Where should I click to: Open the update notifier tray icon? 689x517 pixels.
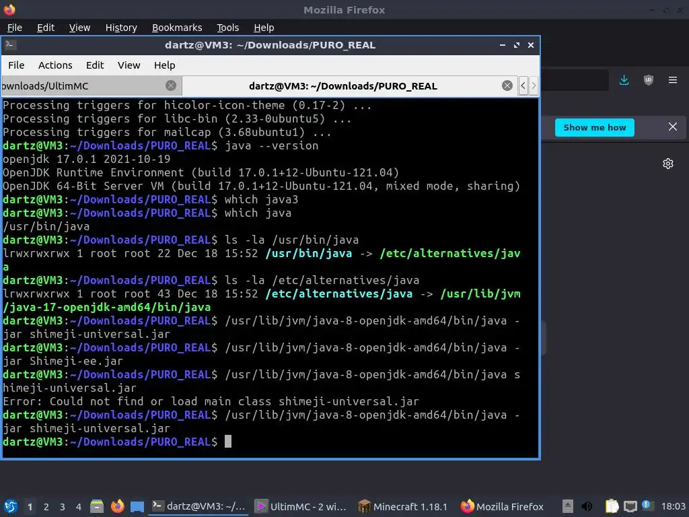pos(648,506)
